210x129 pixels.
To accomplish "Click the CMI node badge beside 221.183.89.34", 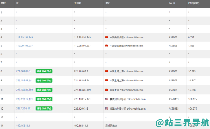I will (44, 81).
